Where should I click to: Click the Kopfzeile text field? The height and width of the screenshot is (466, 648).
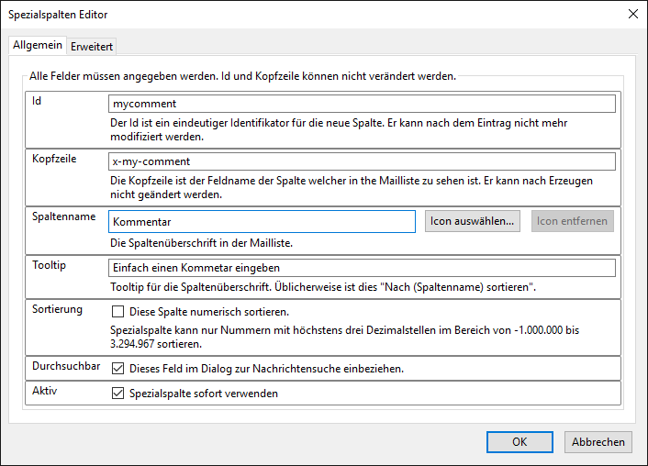[362, 161]
